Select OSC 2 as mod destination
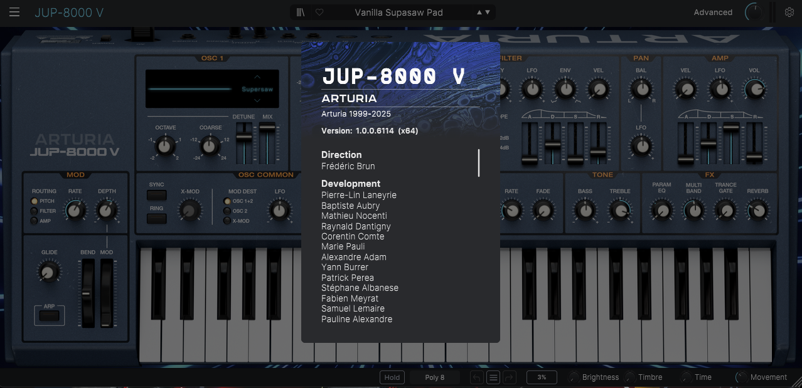 tap(227, 211)
